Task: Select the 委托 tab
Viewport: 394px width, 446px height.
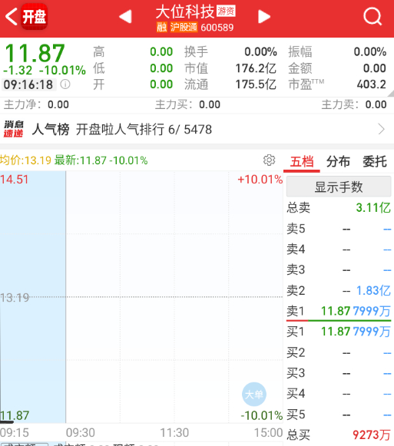Action: [x=375, y=161]
